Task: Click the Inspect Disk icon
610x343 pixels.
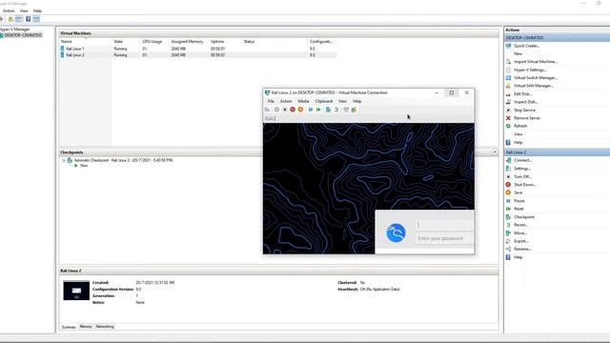Action: click(x=508, y=102)
